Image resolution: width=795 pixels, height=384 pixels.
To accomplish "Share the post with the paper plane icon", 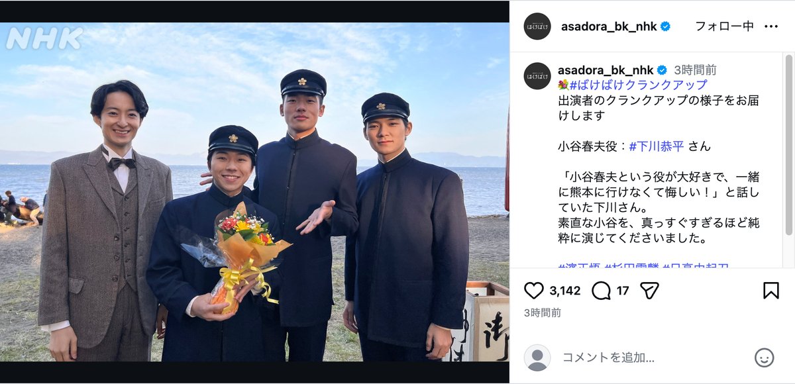I will click(x=650, y=291).
